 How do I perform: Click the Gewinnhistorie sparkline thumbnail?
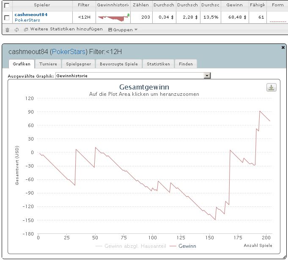(x=114, y=17)
